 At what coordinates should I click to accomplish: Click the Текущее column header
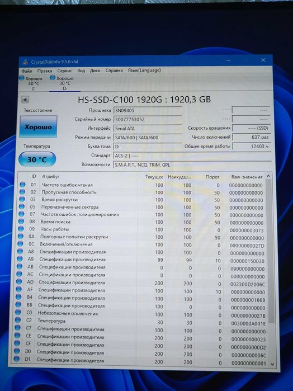click(154, 177)
